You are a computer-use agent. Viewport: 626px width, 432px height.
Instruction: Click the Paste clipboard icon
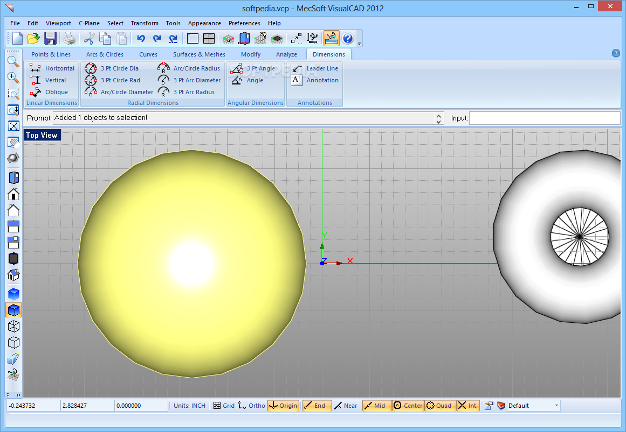coord(121,38)
